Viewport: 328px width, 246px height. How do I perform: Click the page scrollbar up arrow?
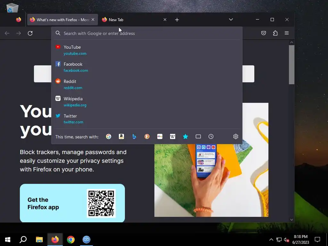tap(291, 43)
